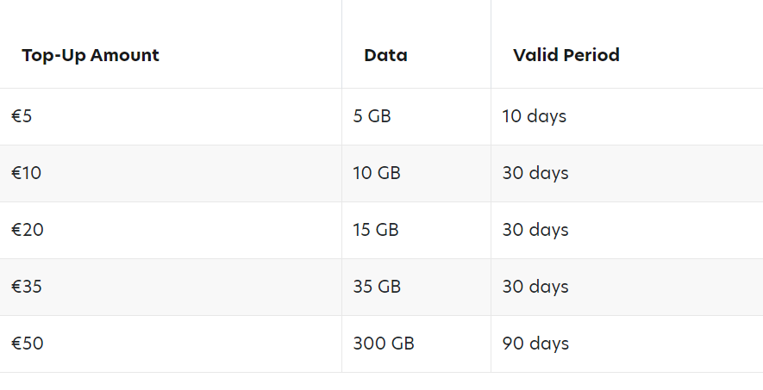
Task: Click the word "Amount" in the table header
Action: [125, 55]
